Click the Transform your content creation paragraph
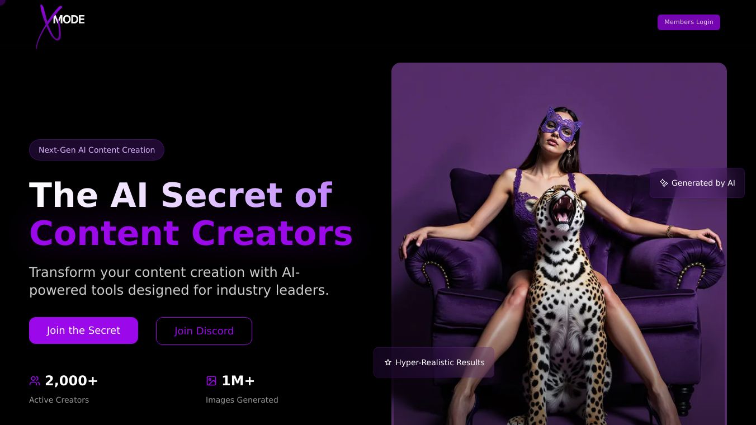 tap(179, 281)
